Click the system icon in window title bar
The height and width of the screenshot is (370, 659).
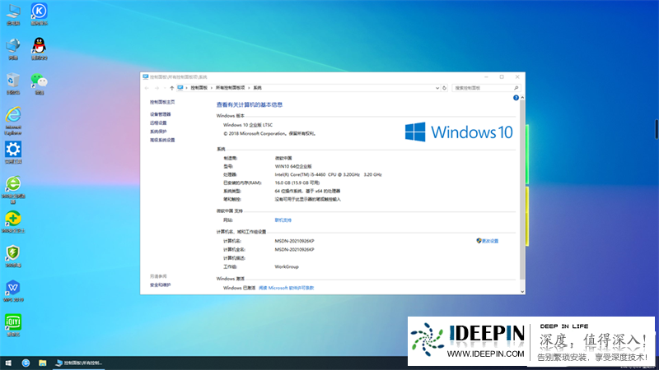pyautogui.click(x=146, y=76)
